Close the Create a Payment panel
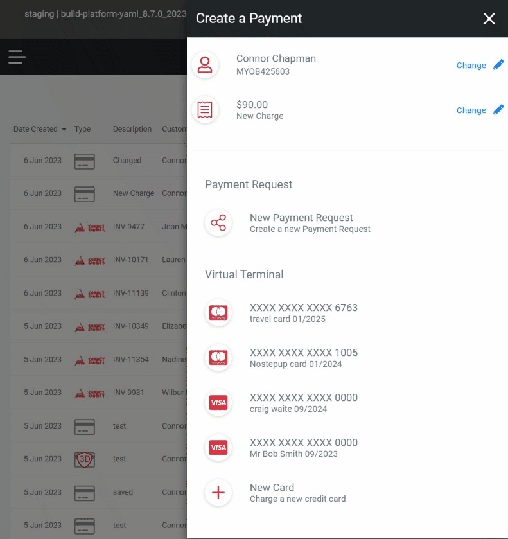This screenshot has height=539, width=508. click(x=489, y=19)
